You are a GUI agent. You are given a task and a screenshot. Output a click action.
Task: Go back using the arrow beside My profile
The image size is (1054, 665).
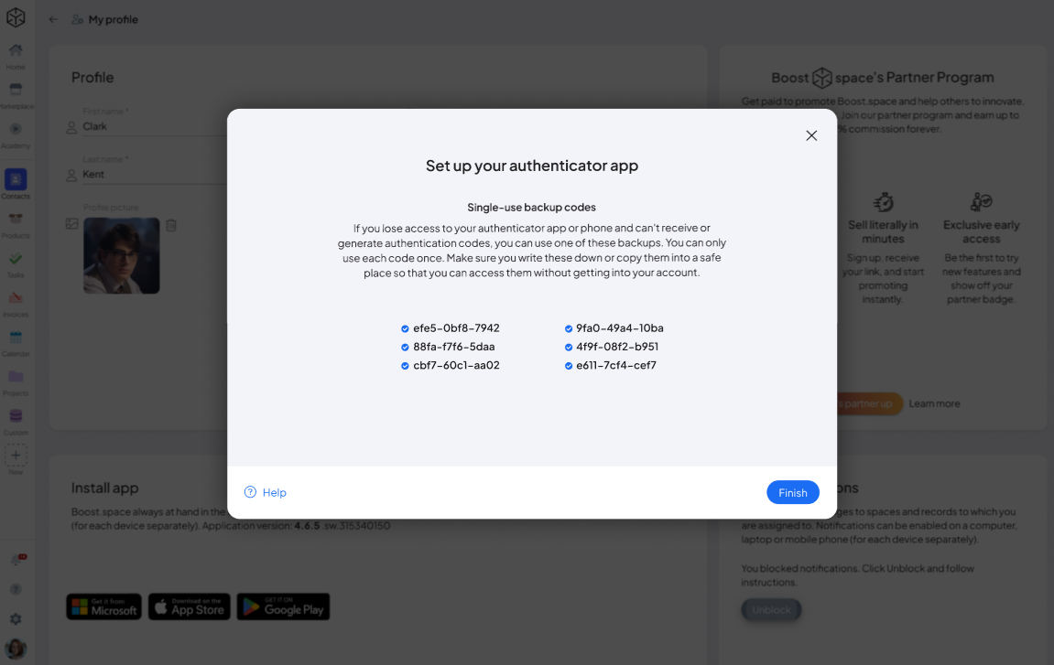click(53, 19)
